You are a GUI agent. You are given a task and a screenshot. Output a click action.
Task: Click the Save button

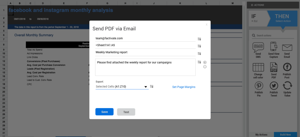coord(105,112)
